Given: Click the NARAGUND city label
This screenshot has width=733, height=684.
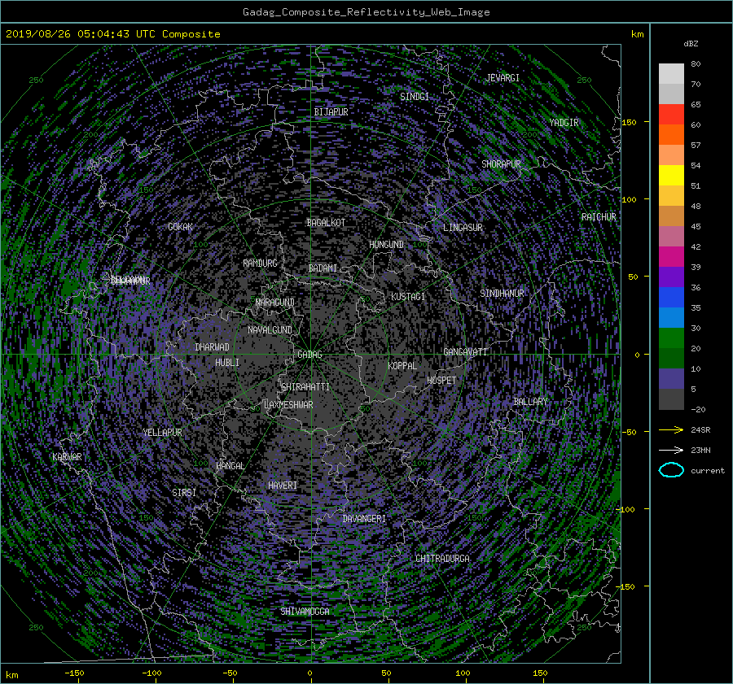Looking at the screenshot, I should [x=275, y=303].
